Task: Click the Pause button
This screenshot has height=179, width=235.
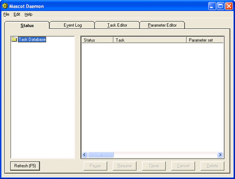Action: click(95, 166)
